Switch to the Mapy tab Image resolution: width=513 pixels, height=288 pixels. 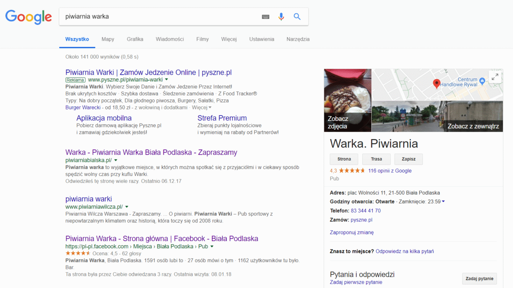107,39
